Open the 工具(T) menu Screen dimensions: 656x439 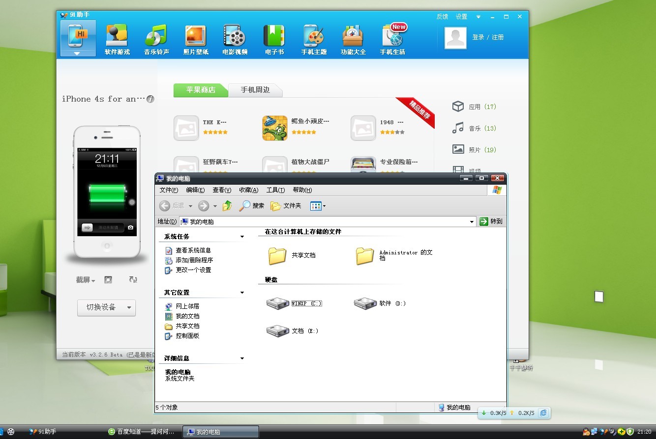coord(275,190)
